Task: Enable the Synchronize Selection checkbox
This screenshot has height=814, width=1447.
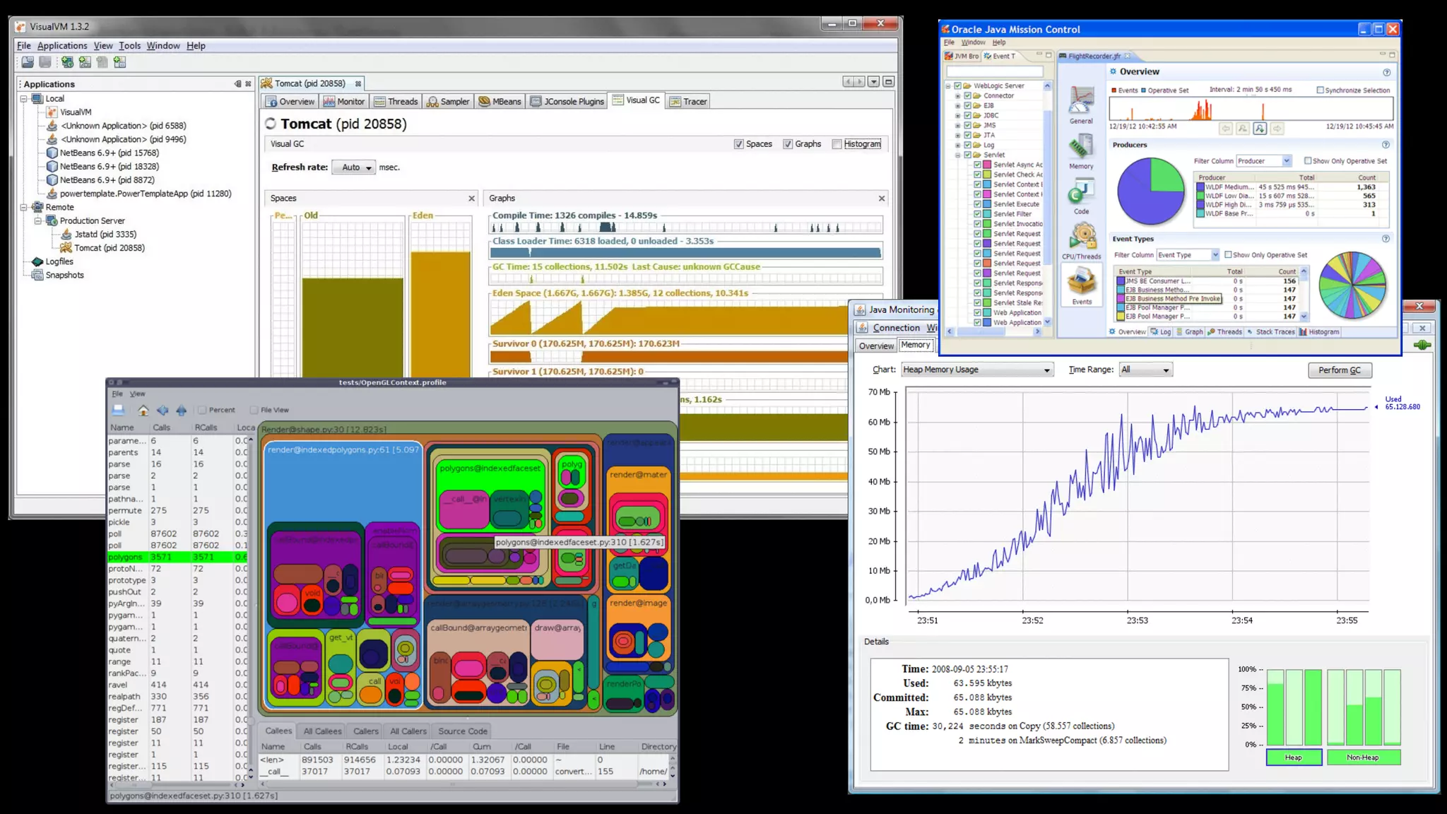Action: tap(1320, 90)
